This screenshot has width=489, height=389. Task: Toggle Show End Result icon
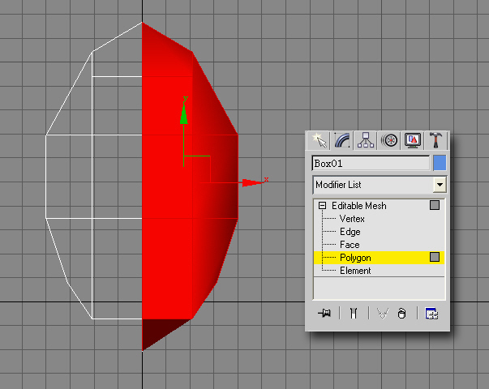point(353,314)
